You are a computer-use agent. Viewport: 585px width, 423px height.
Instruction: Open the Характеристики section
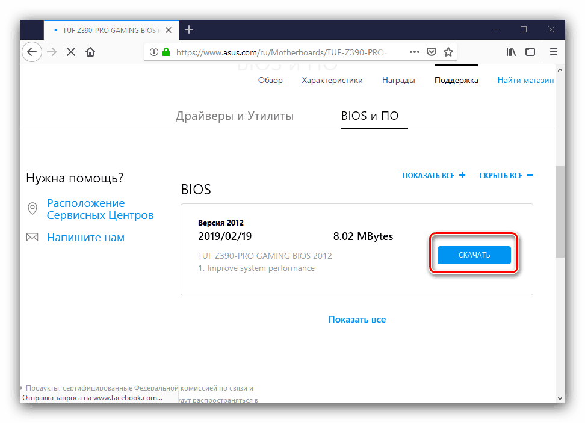332,80
